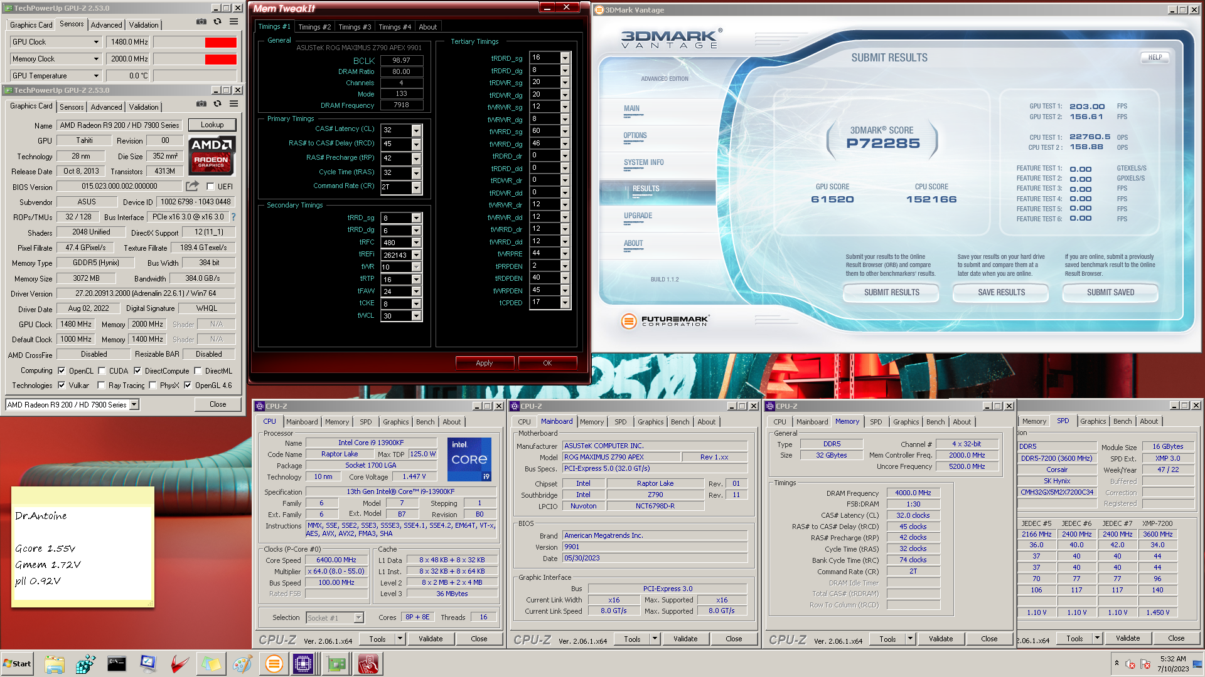Screen dimensions: 1205x677
Task: Open tREFi value dropdown
Action: tap(416, 255)
